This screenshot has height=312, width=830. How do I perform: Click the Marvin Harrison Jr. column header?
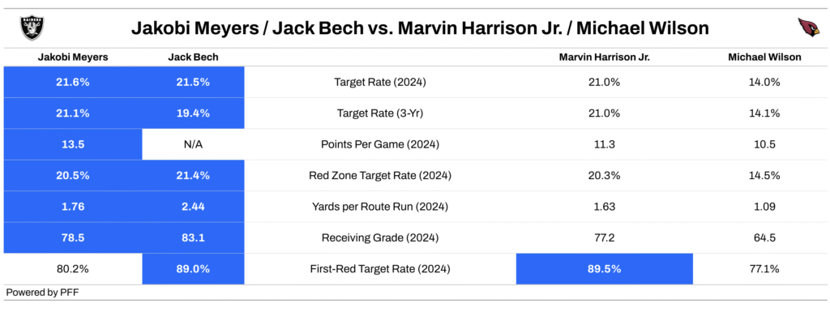tap(604, 58)
